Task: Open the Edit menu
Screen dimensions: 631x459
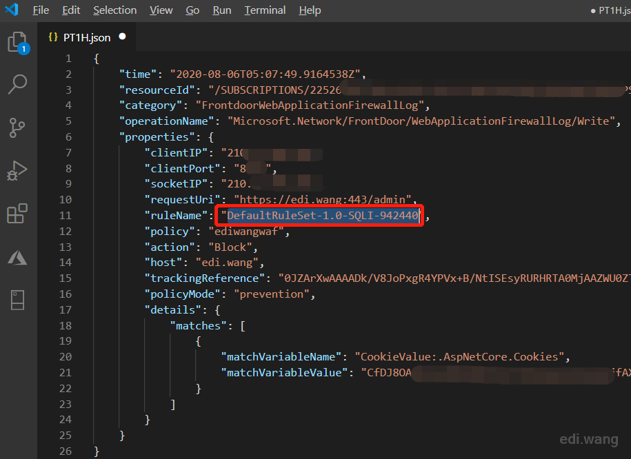Action: pyautogui.click(x=71, y=10)
